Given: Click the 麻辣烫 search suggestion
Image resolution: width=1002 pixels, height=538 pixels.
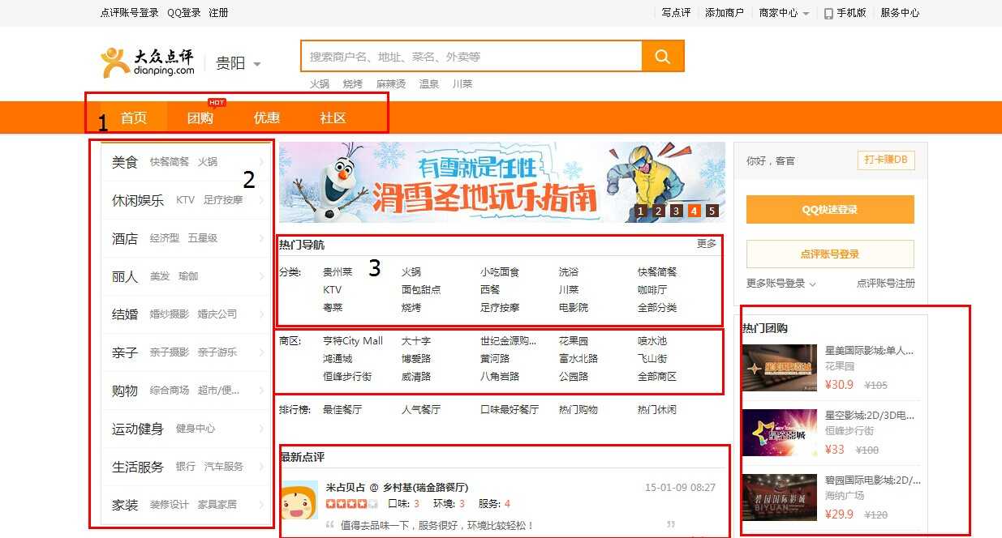Looking at the screenshot, I should [391, 84].
